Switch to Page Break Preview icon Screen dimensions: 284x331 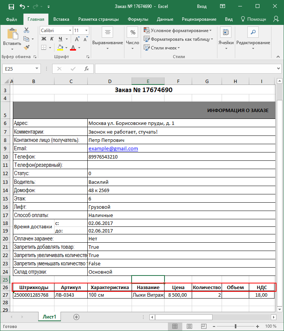pyautogui.click(x=204, y=326)
